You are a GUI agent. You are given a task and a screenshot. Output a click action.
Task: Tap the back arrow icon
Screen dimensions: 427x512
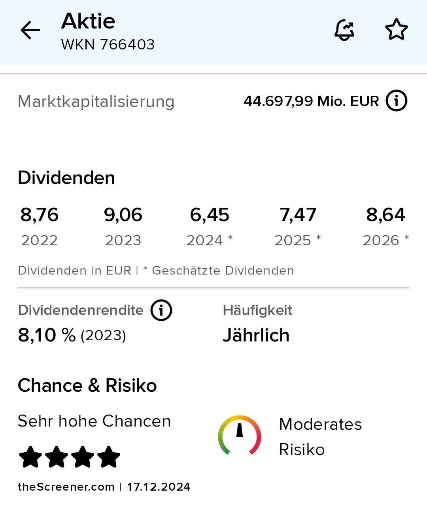coord(30,30)
